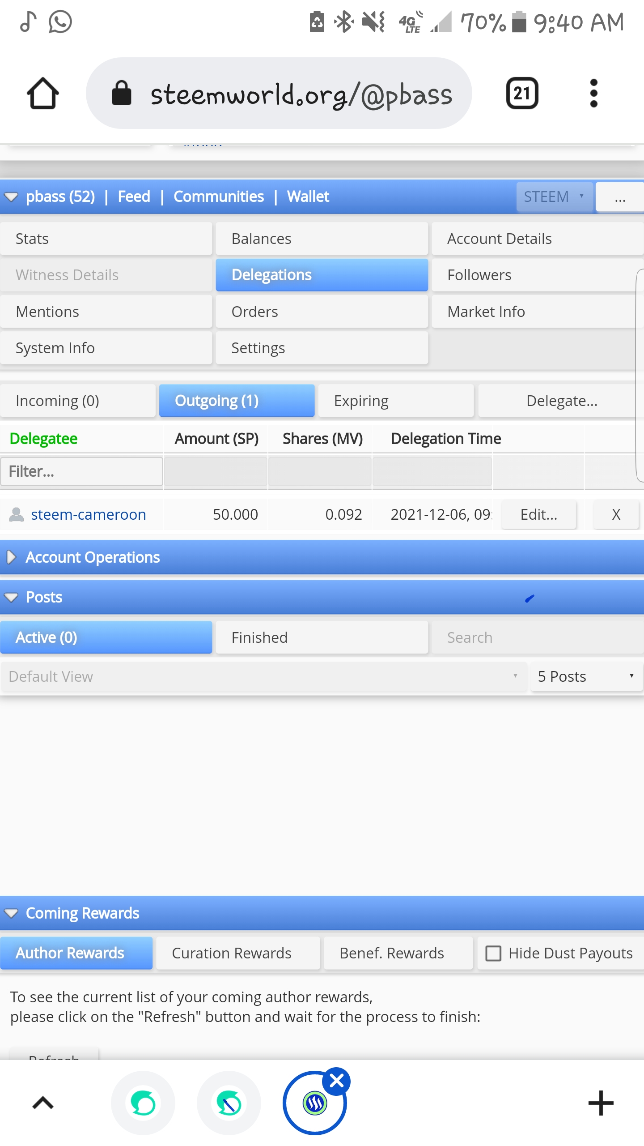Close the Steem tab with its X badge

(x=337, y=1081)
